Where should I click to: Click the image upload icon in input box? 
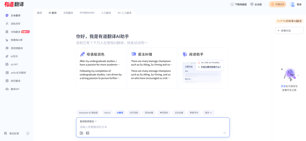click(88, 133)
